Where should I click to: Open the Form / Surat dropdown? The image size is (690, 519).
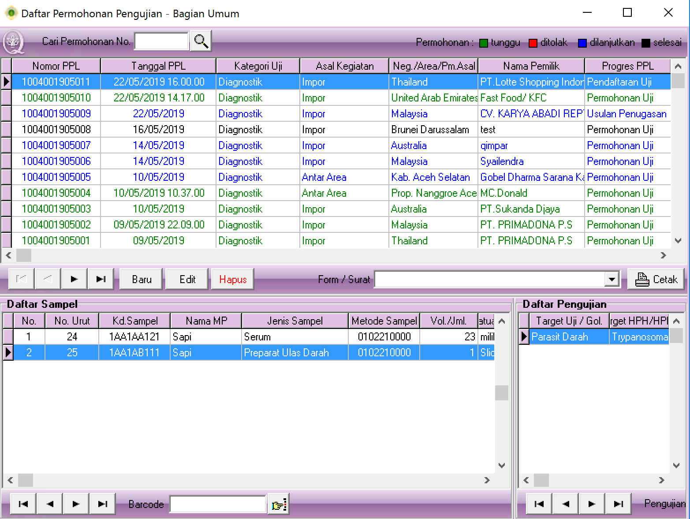point(611,279)
